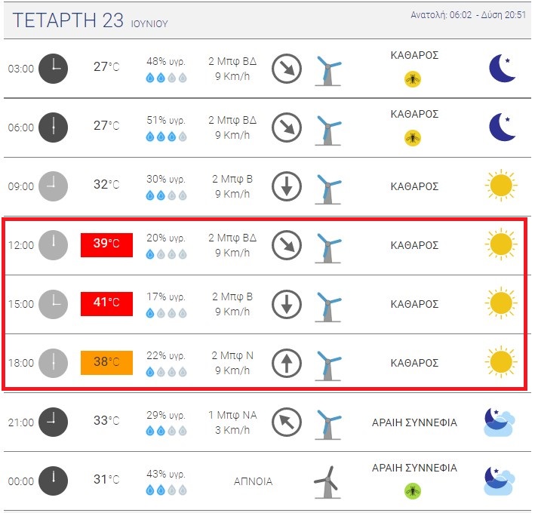This screenshot has height=513, width=538.
Task: Click the red 41°C temperature box
Action: pyautogui.click(x=106, y=304)
